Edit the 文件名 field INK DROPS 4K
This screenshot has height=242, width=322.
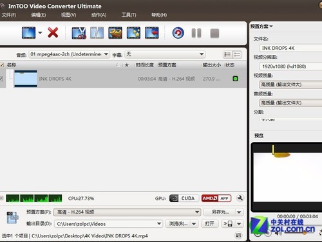tap(290, 48)
